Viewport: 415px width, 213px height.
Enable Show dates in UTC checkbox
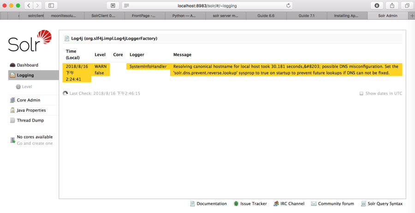tap(361, 94)
